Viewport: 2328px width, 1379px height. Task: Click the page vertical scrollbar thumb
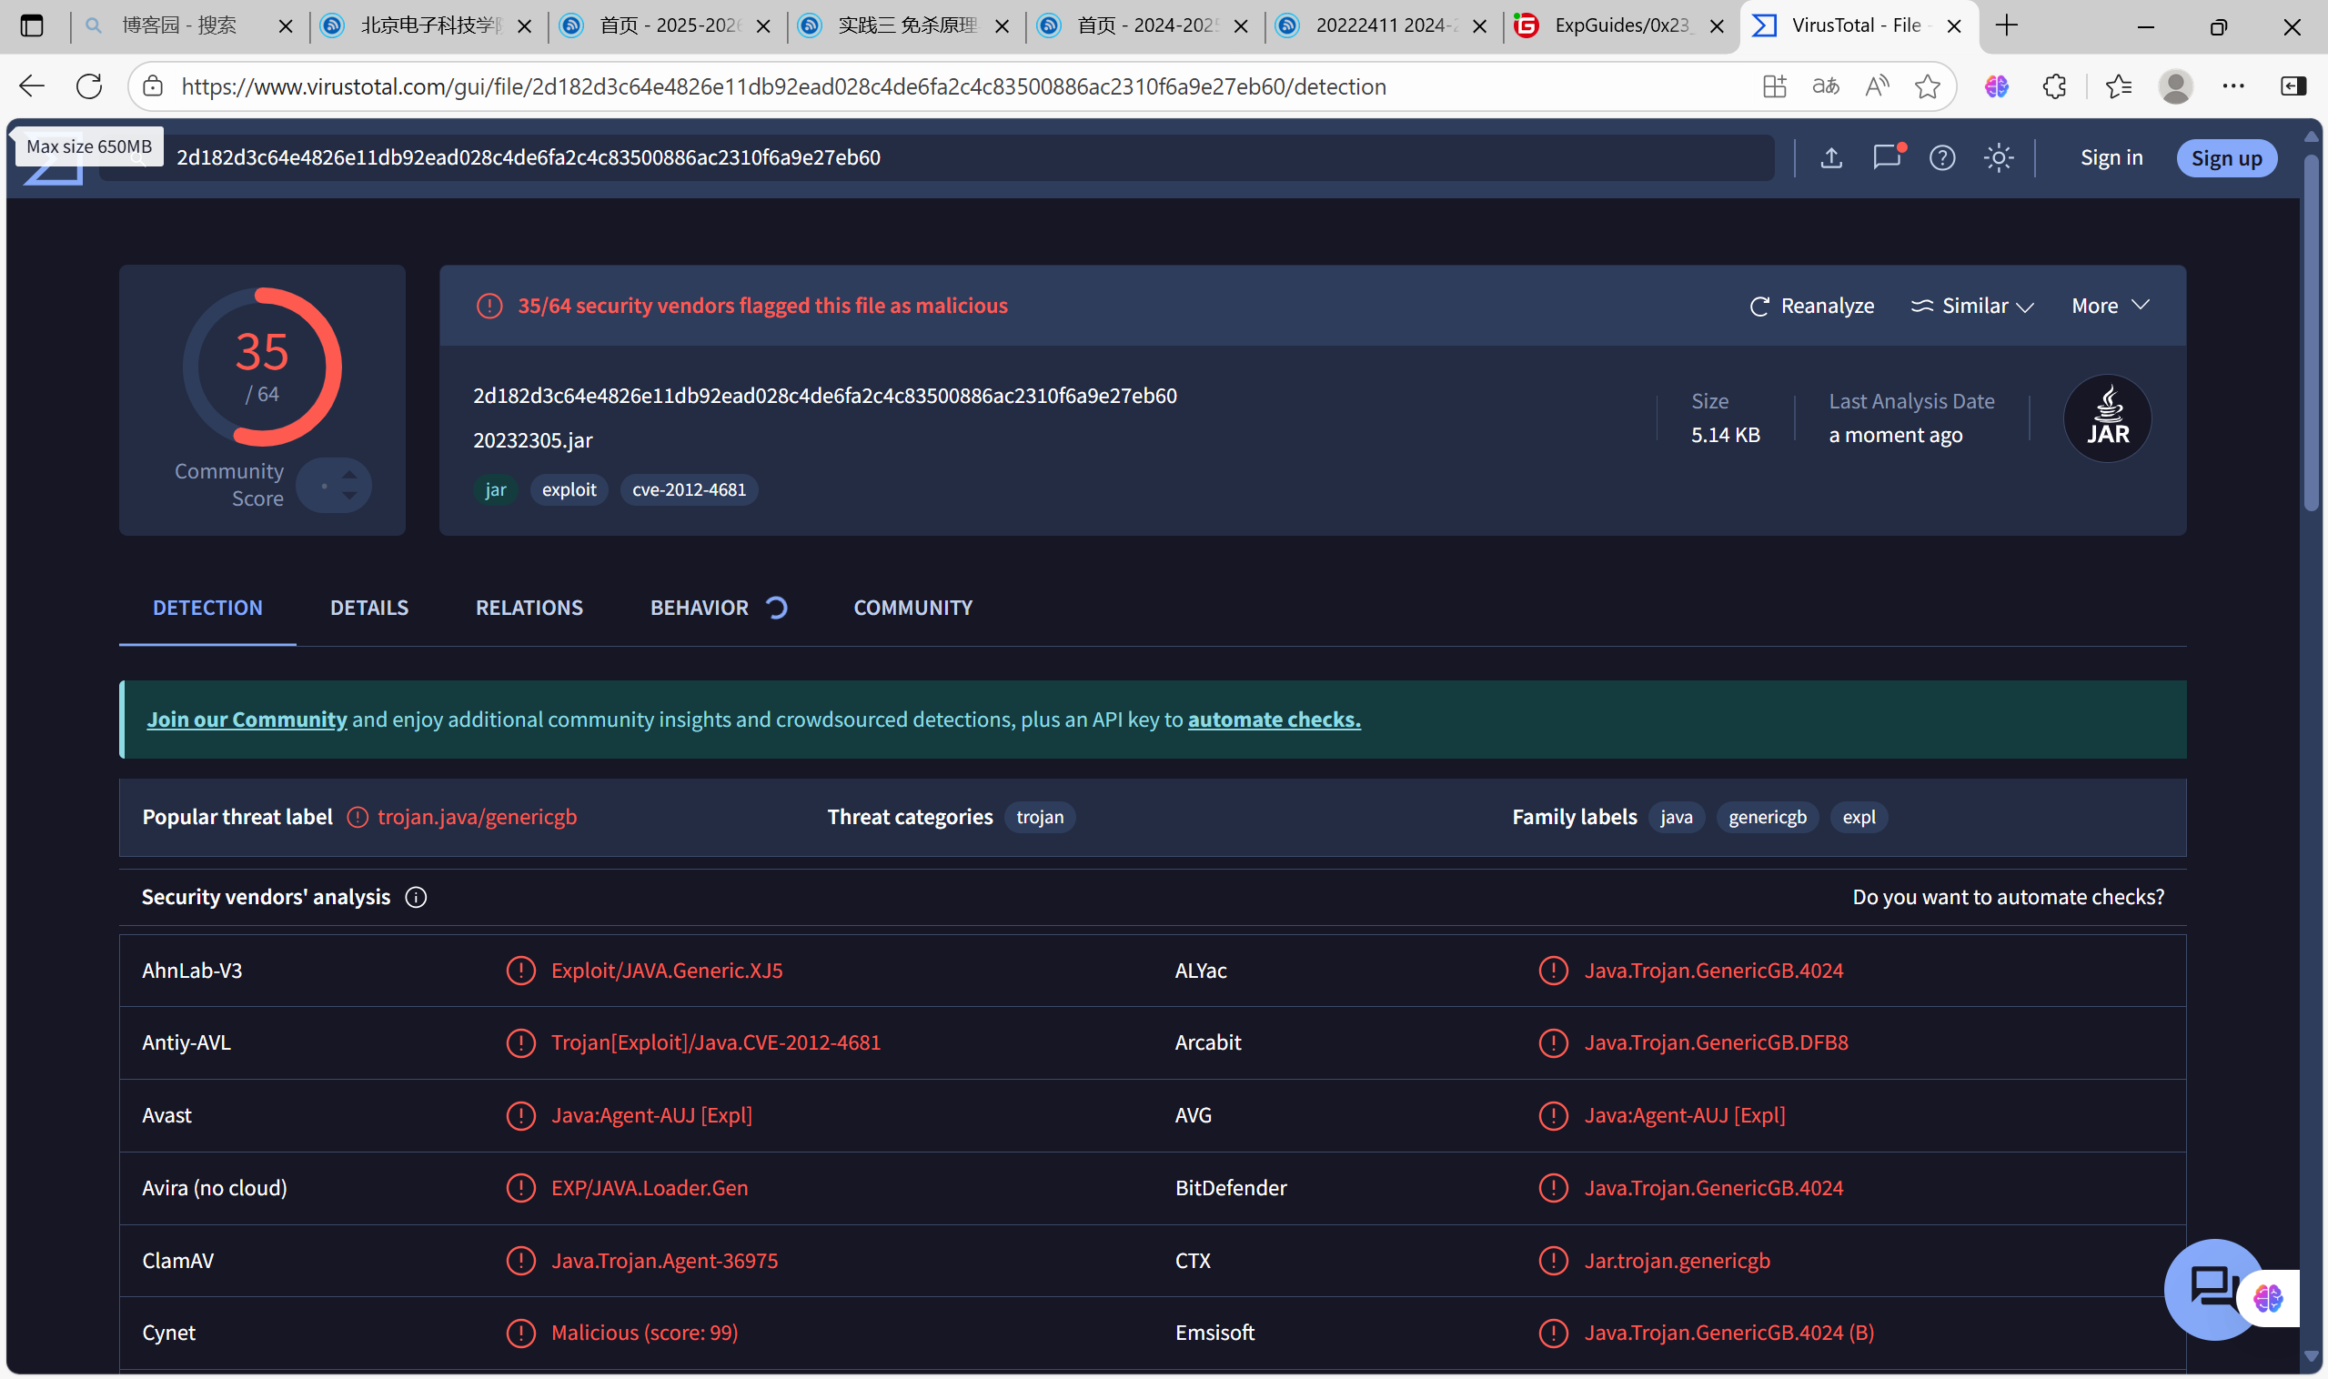click(x=2312, y=335)
